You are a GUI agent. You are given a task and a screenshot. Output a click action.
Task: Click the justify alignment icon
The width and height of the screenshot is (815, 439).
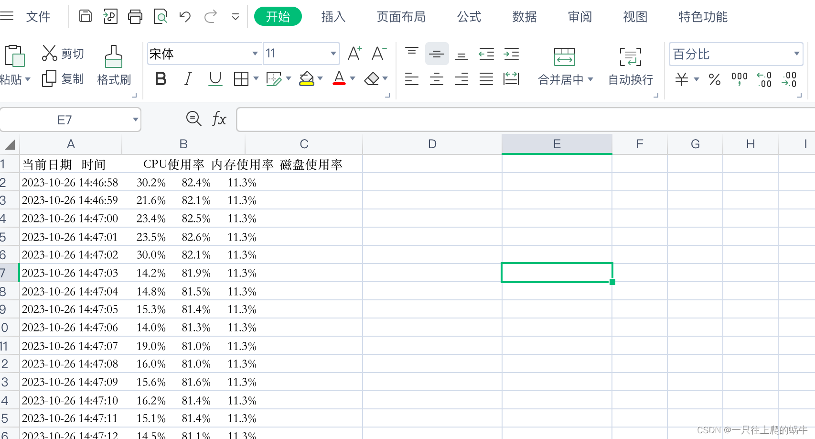(x=486, y=79)
